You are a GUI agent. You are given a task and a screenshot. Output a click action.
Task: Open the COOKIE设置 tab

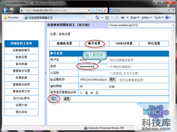(124, 43)
